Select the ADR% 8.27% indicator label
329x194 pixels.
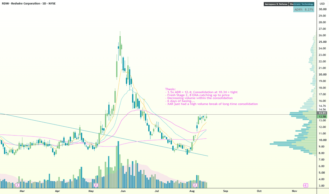coord(304,10)
